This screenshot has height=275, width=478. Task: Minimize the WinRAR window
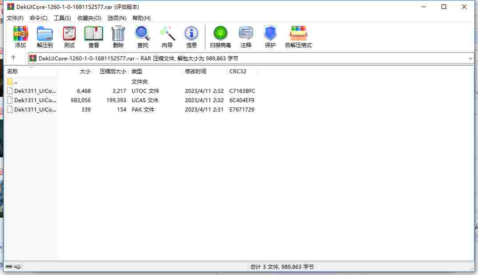pyautogui.click(x=423, y=6)
